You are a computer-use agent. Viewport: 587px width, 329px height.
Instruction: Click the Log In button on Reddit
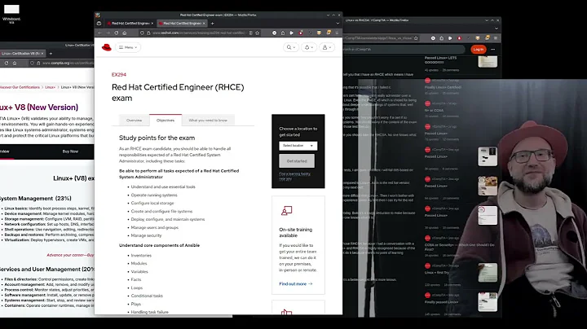[x=478, y=50]
